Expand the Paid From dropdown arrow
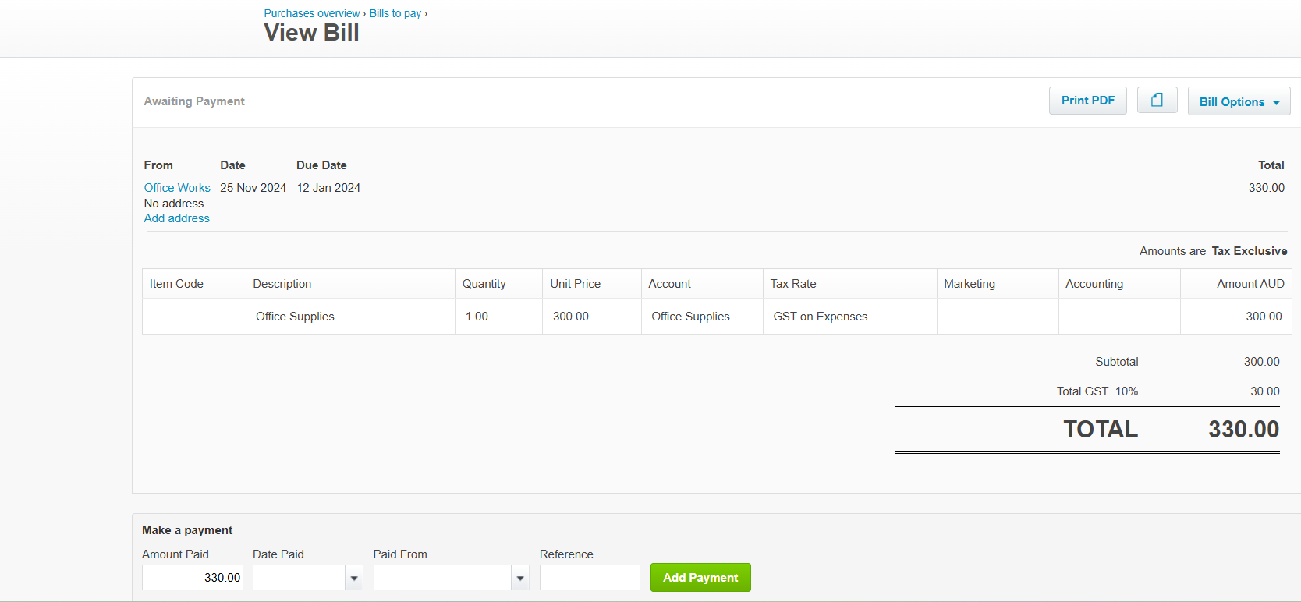This screenshot has width=1301, height=602. (520, 578)
